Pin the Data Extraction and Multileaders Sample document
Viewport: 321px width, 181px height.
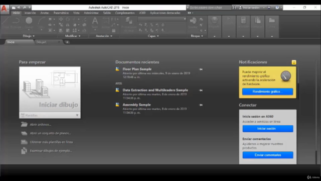pyautogui.click(x=201, y=90)
